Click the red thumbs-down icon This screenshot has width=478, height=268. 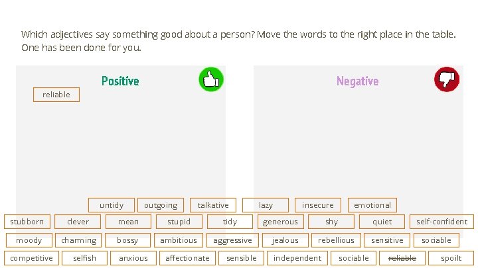447,79
